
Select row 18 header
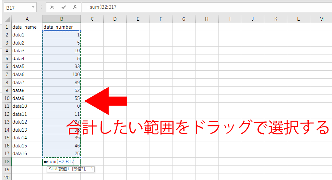(6, 161)
